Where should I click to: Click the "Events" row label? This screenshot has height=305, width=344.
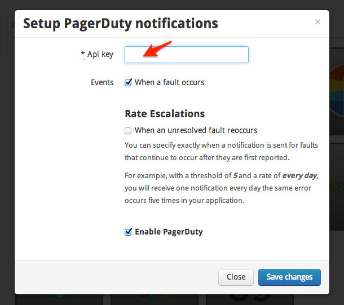pyautogui.click(x=102, y=82)
